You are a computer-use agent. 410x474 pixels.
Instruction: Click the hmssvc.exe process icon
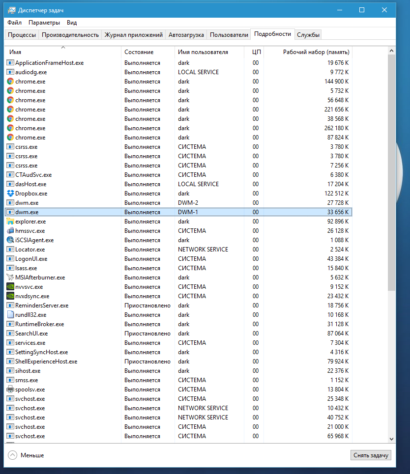click(x=10, y=231)
